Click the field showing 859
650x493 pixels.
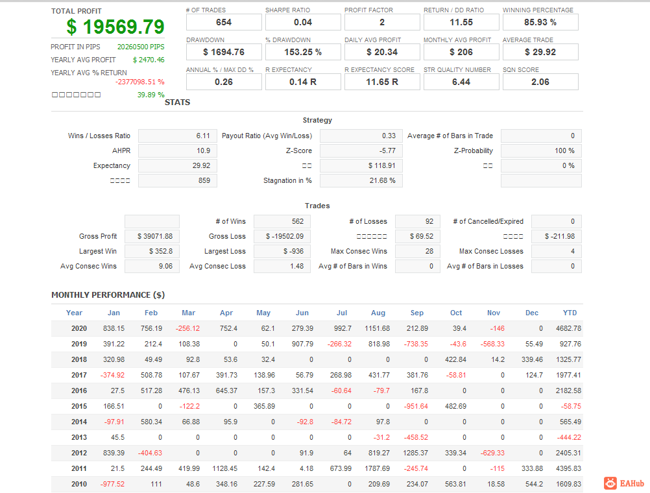click(178, 181)
